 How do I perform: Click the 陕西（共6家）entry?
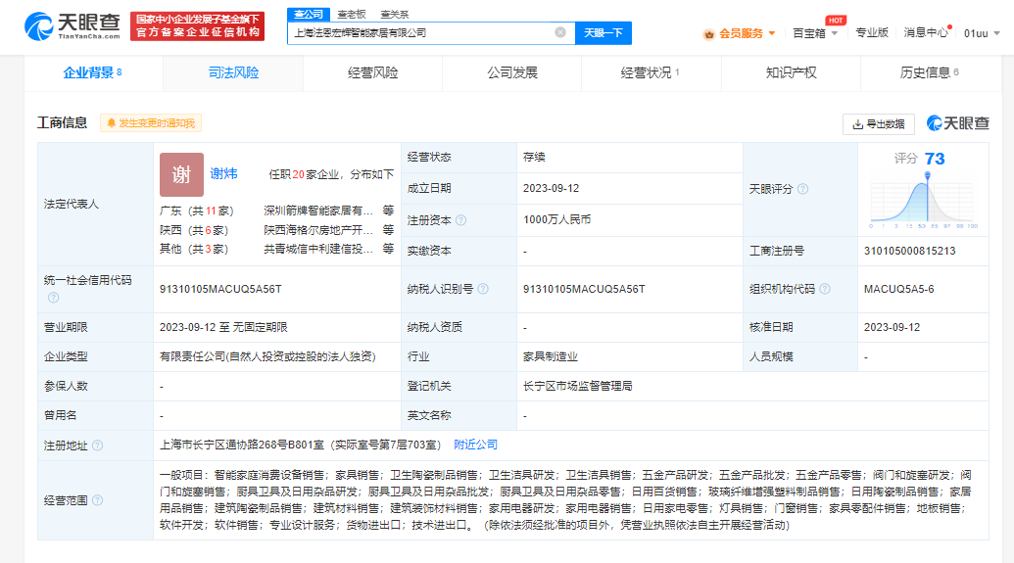(x=194, y=230)
